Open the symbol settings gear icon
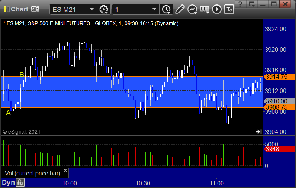Image resolution: width=296 pixels, height=188 pixels. pos(104,9)
